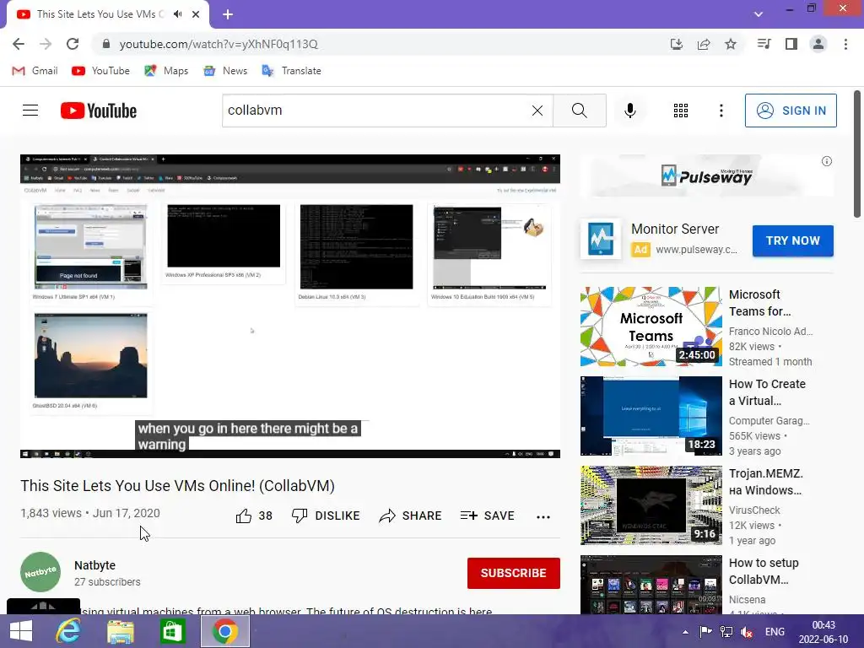Open more actions ellipsis under video
The image size is (864, 648).
point(543,516)
